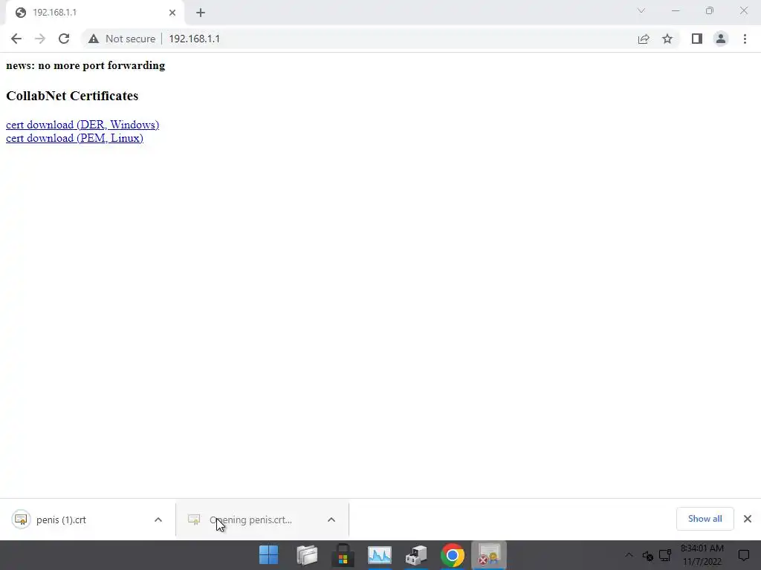761x570 pixels.
Task: Restore down the Chrome window
Action: 710,10
